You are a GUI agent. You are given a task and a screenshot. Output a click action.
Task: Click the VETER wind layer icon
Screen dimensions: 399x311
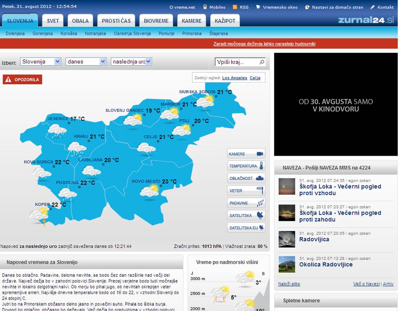point(261,190)
